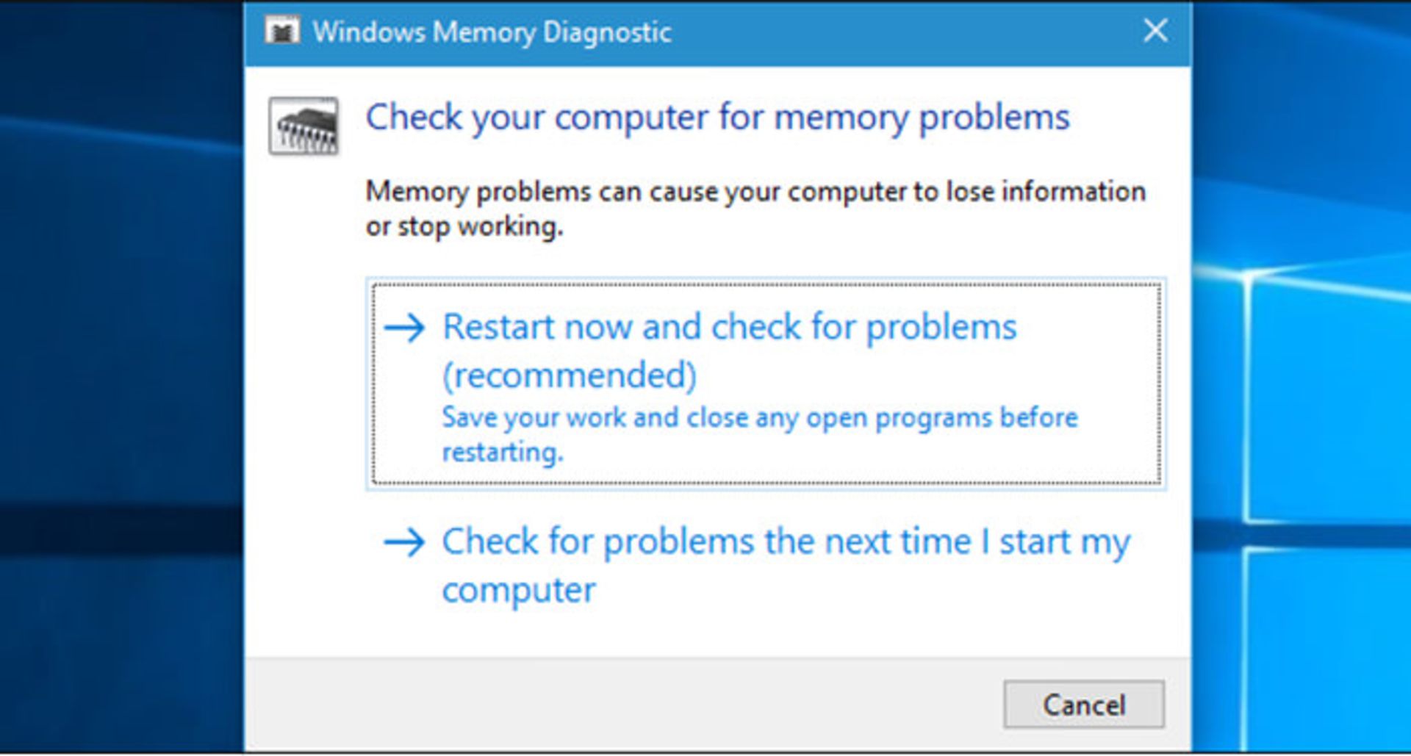Click the Cancel button
Viewport: 1411px width, 756px height.
[1084, 705]
